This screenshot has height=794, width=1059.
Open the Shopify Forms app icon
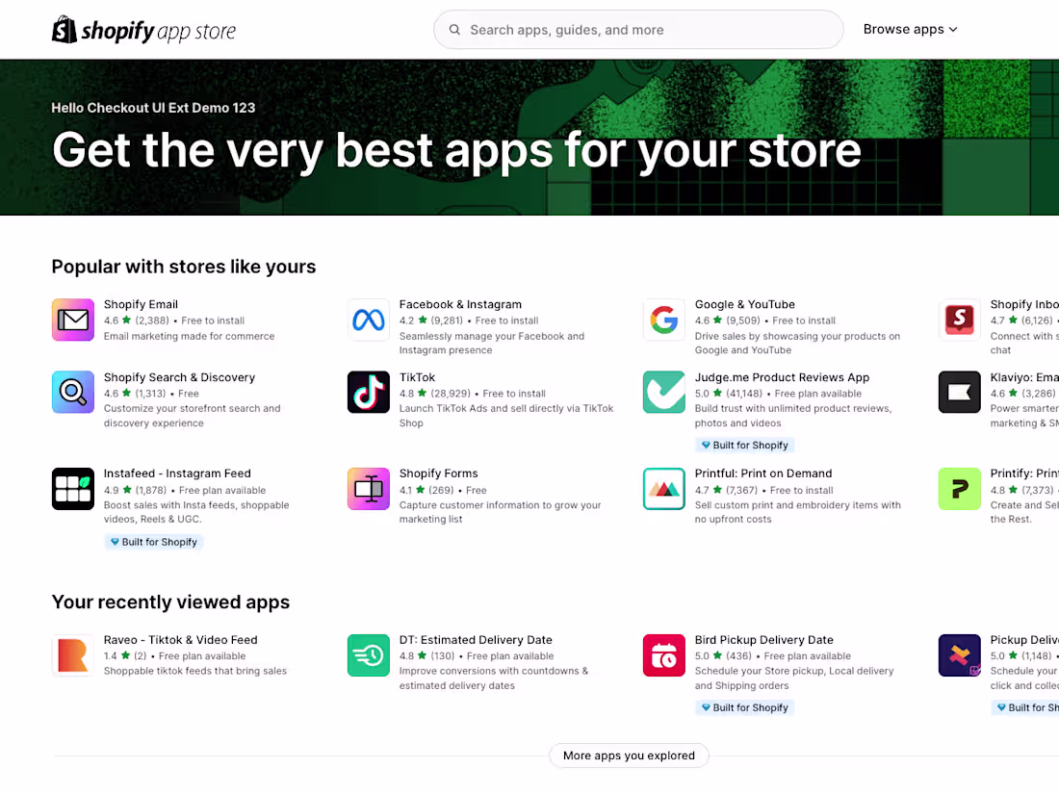(368, 489)
